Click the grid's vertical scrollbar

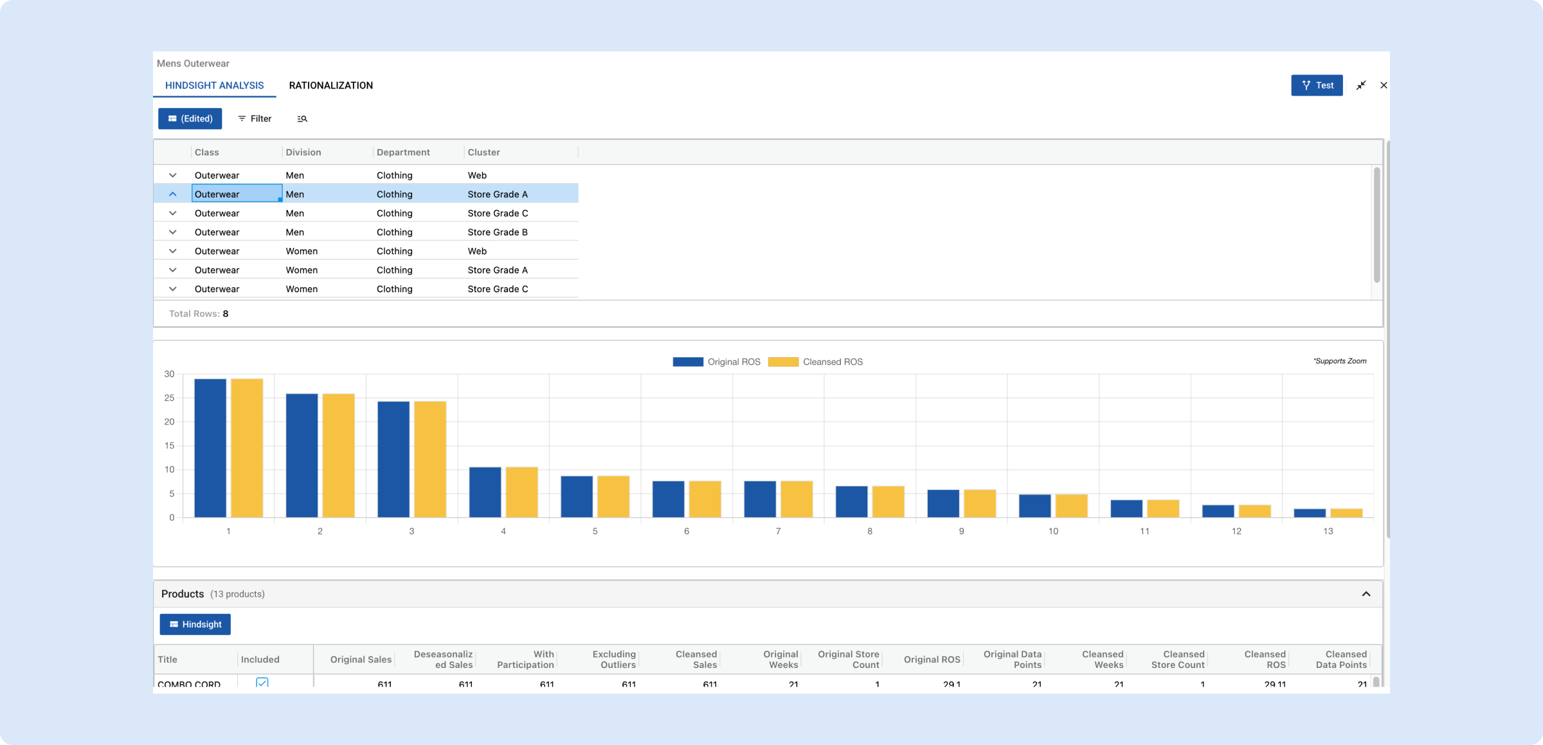1376,225
